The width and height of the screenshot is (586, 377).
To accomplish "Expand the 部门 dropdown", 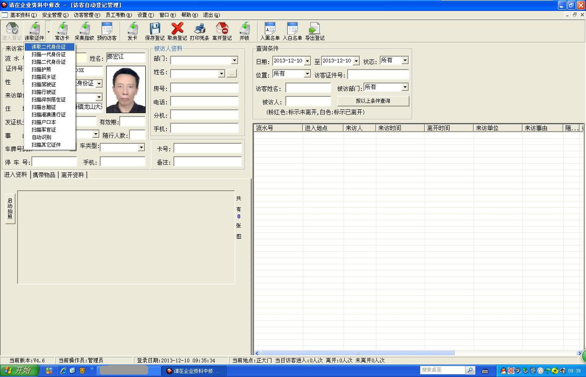I will [234, 60].
